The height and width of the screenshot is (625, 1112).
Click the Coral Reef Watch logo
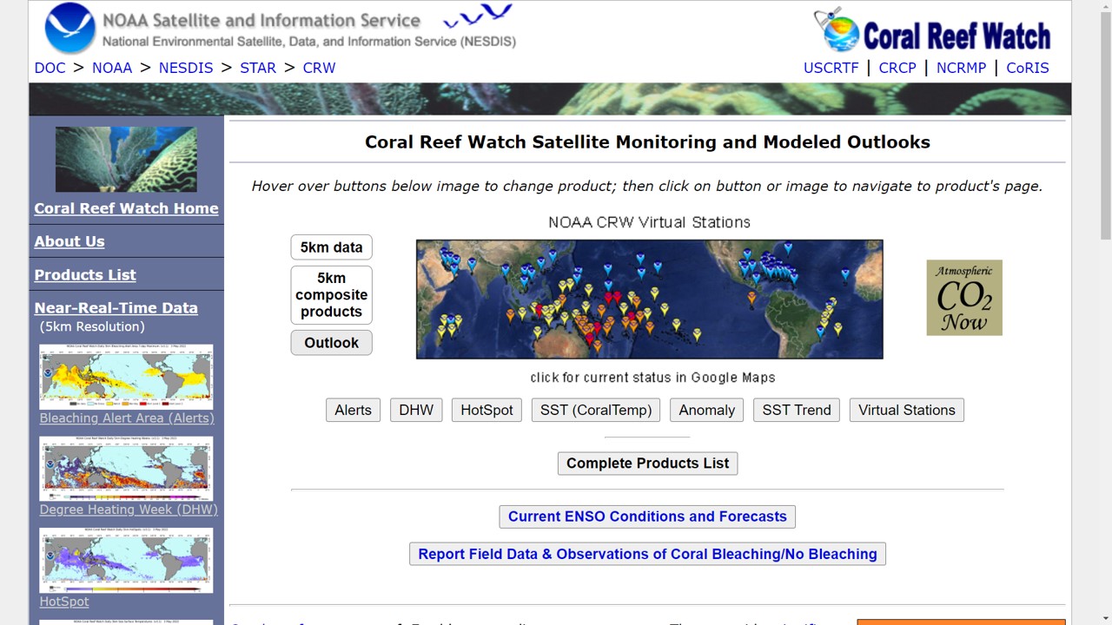[933, 31]
